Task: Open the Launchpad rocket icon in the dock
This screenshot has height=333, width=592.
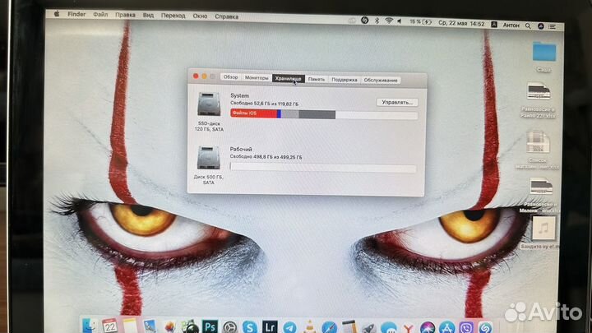Action: pos(368,328)
